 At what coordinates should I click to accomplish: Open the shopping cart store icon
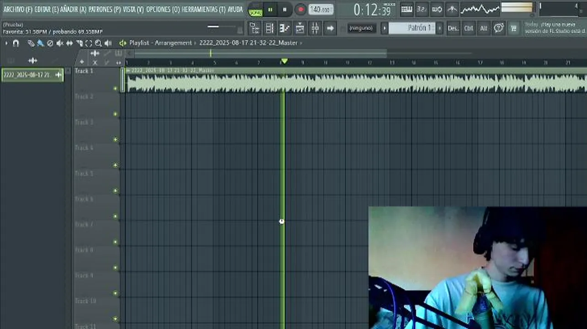(513, 28)
